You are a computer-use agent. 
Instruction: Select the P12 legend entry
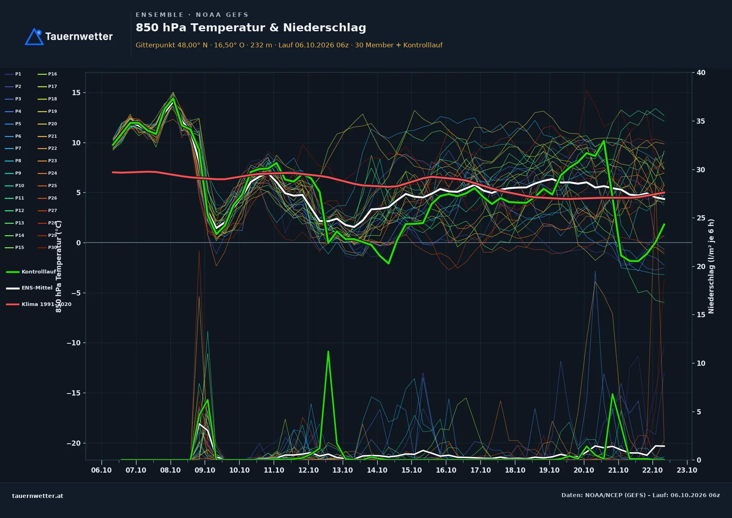click(x=14, y=211)
